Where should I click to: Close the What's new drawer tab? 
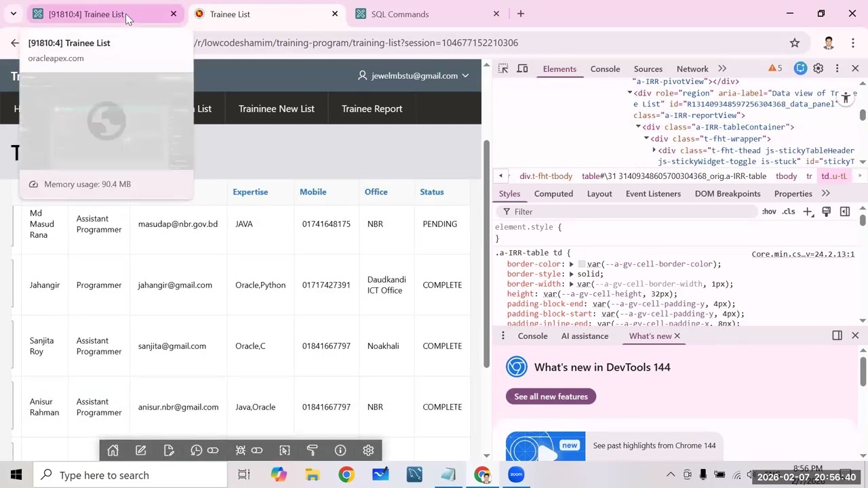677,336
